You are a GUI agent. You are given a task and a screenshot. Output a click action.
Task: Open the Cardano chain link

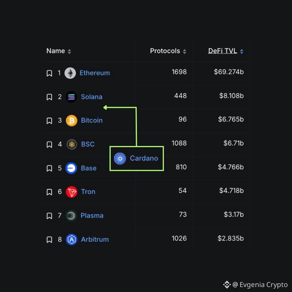point(144,158)
